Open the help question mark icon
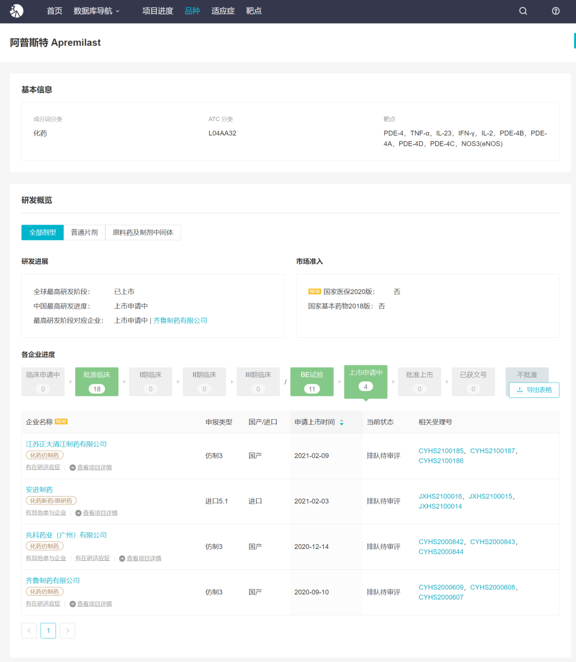 pyautogui.click(x=556, y=11)
